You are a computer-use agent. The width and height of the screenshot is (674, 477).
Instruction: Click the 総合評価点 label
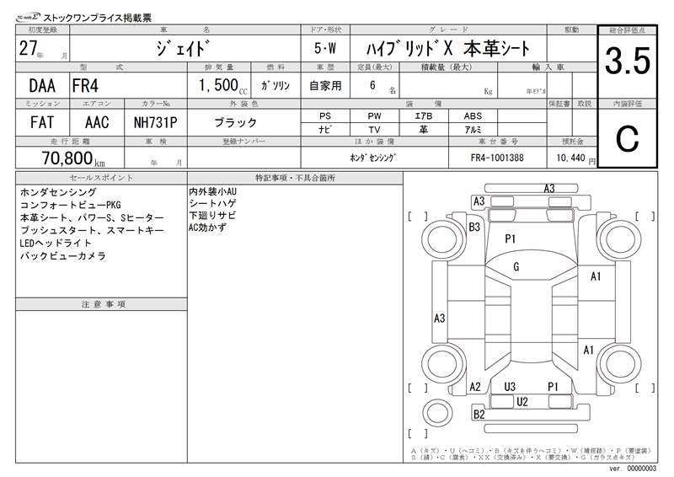tap(628, 30)
